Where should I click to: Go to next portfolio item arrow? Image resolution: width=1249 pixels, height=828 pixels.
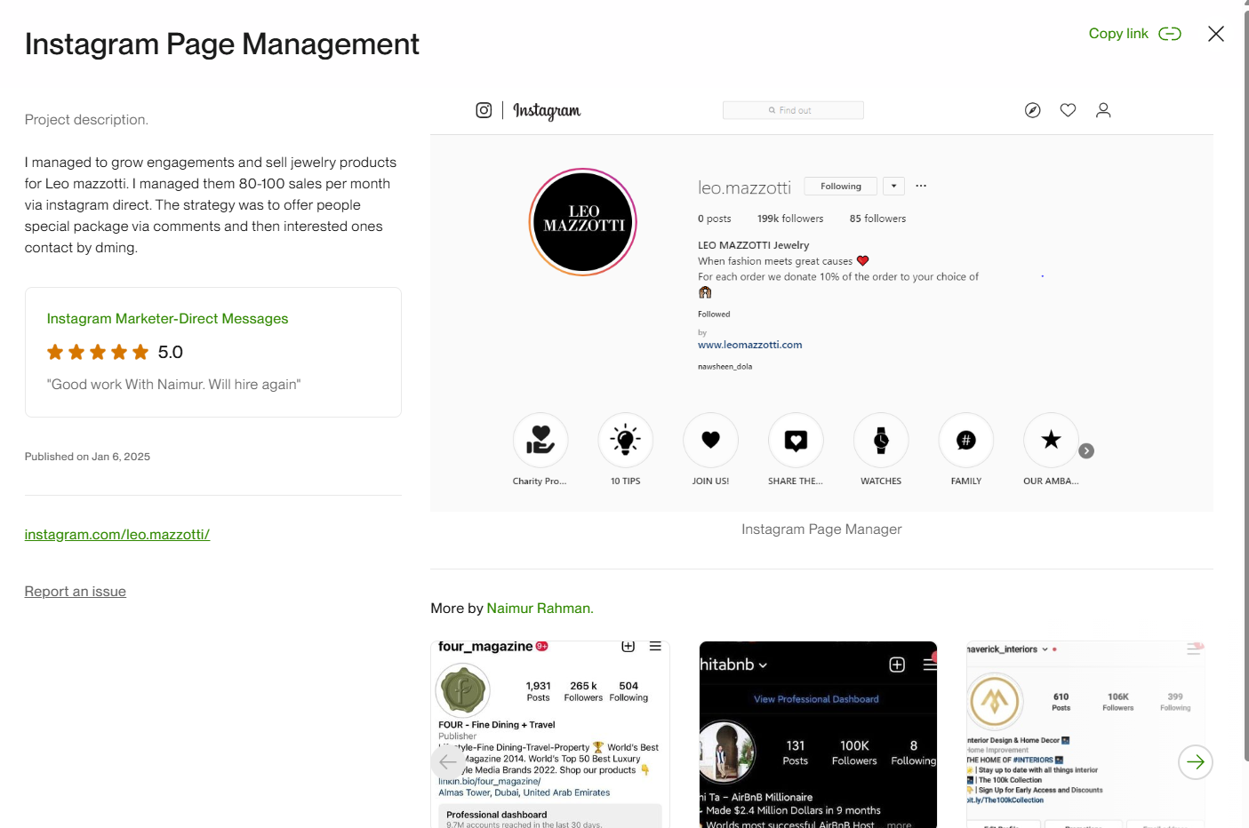1196,762
